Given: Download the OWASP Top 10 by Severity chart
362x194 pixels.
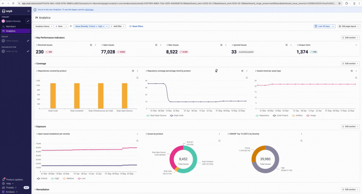Looking at the screenshot, I should pos(301,140).
